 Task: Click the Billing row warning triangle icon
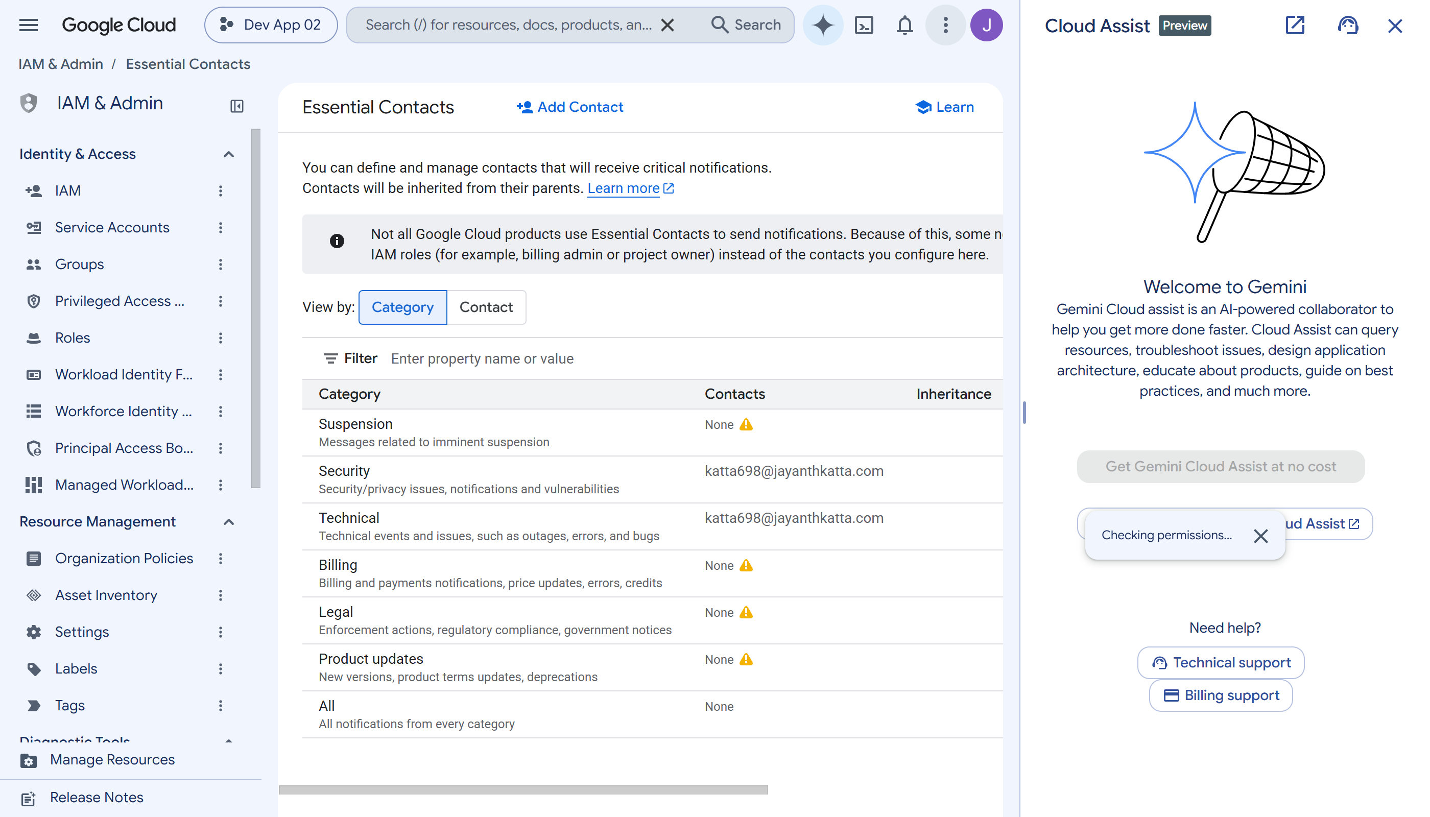[x=746, y=566]
